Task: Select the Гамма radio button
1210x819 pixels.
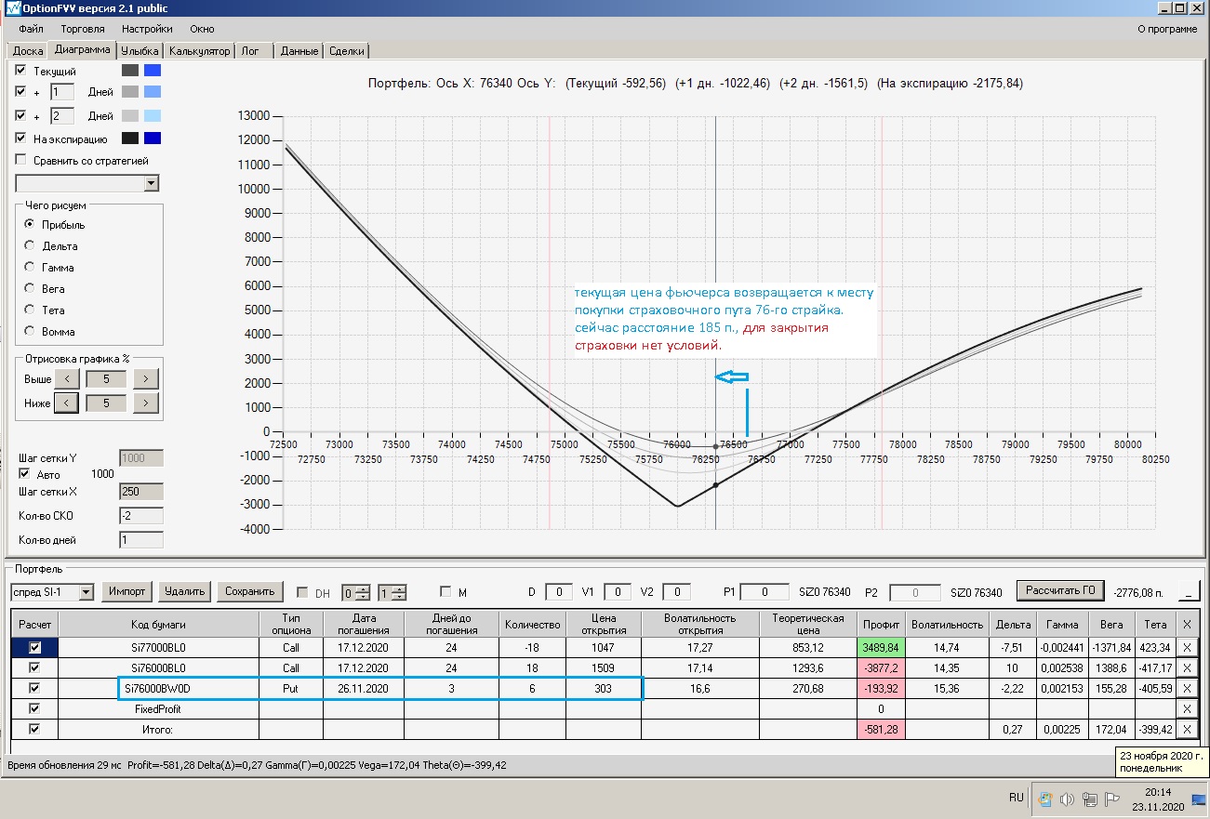Action: pos(30,268)
